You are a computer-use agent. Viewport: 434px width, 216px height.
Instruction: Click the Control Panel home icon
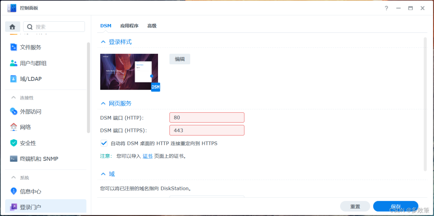pyautogui.click(x=13, y=27)
